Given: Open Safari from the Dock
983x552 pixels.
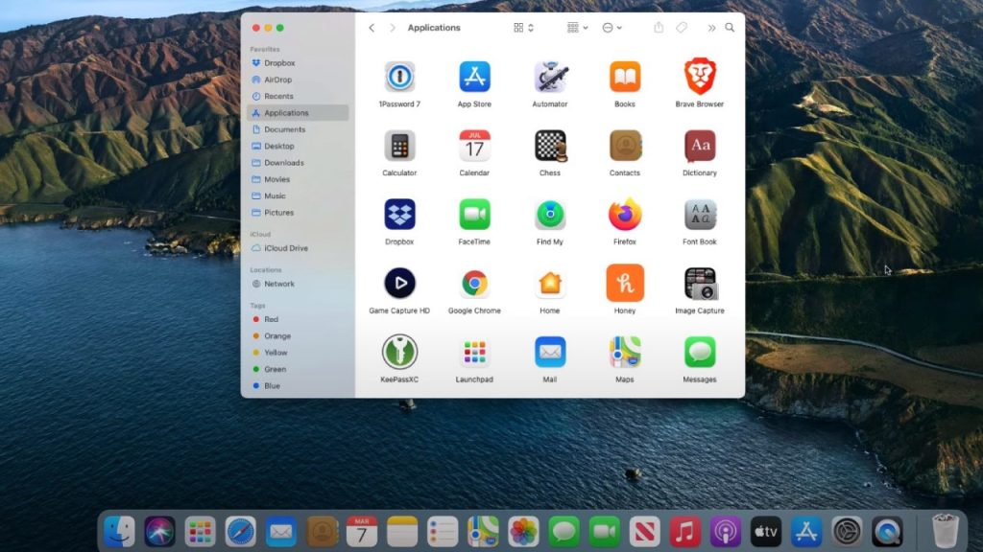Looking at the screenshot, I should click(240, 532).
